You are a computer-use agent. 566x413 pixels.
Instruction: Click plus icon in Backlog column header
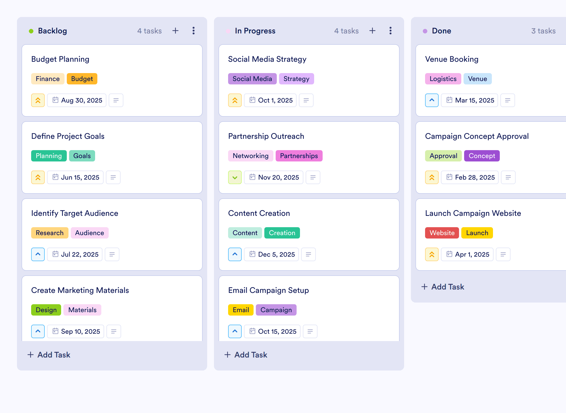tap(175, 31)
